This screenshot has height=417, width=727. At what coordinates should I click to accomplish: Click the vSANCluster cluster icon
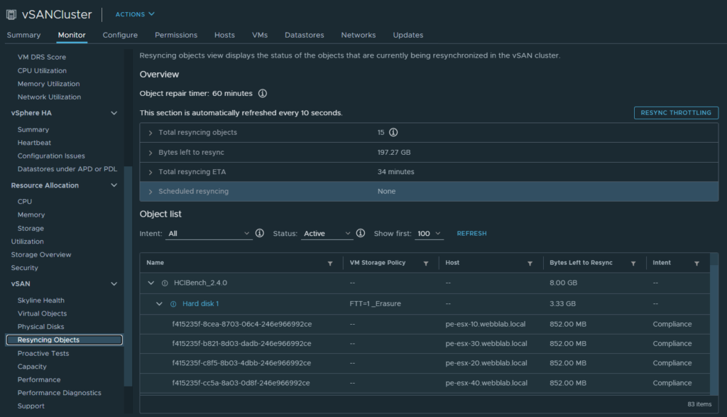point(11,15)
